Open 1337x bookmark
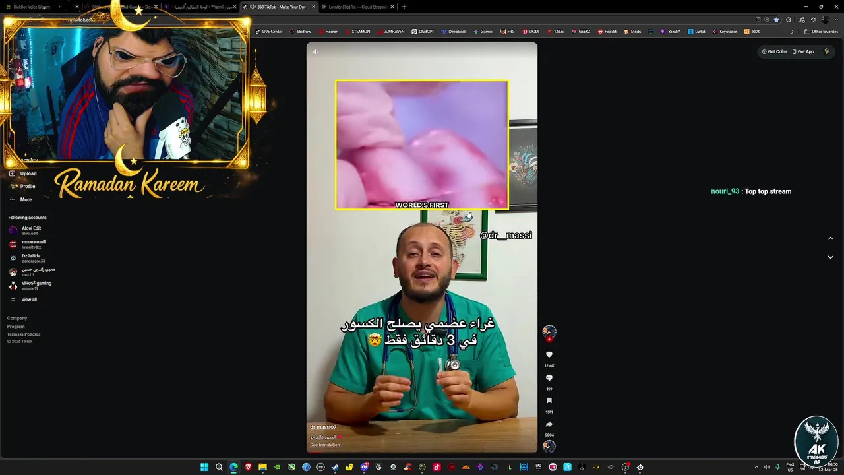 (556, 32)
